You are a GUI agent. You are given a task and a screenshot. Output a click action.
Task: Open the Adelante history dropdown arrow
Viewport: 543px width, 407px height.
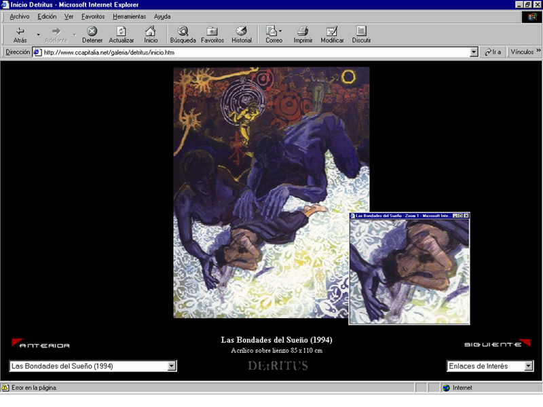[x=75, y=35]
